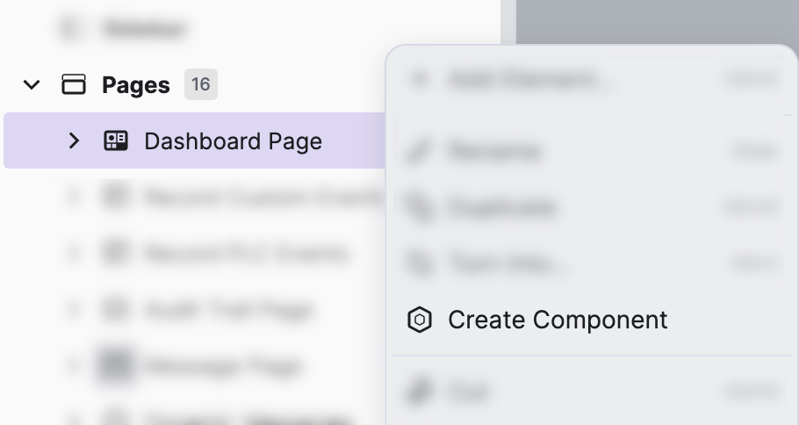Viewport: 799px width, 425px height.
Task: Click the icon beside Turn into
Action: tap(418, 263)
